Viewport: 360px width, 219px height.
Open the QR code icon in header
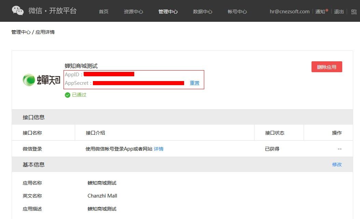[x=354, y=12]
